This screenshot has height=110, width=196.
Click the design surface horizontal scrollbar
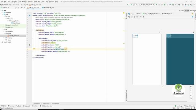[x=157, y=102]
